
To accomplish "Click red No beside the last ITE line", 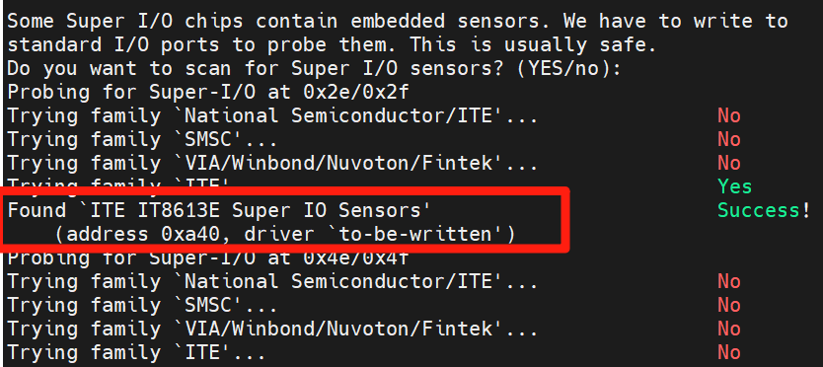I will pos(729,352).
